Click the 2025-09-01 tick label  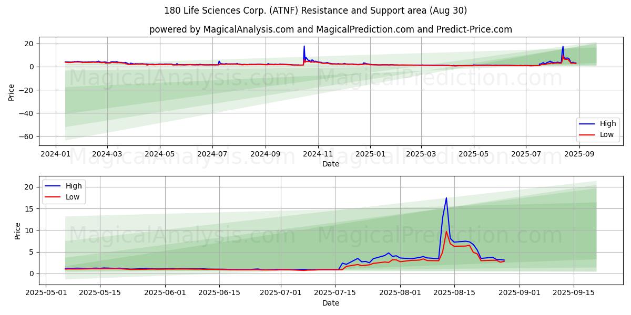[520, 293]
